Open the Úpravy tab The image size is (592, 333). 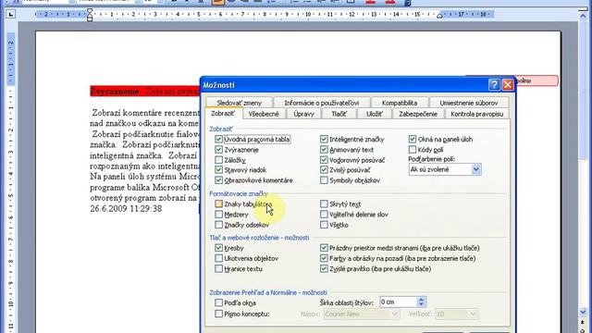304,114
